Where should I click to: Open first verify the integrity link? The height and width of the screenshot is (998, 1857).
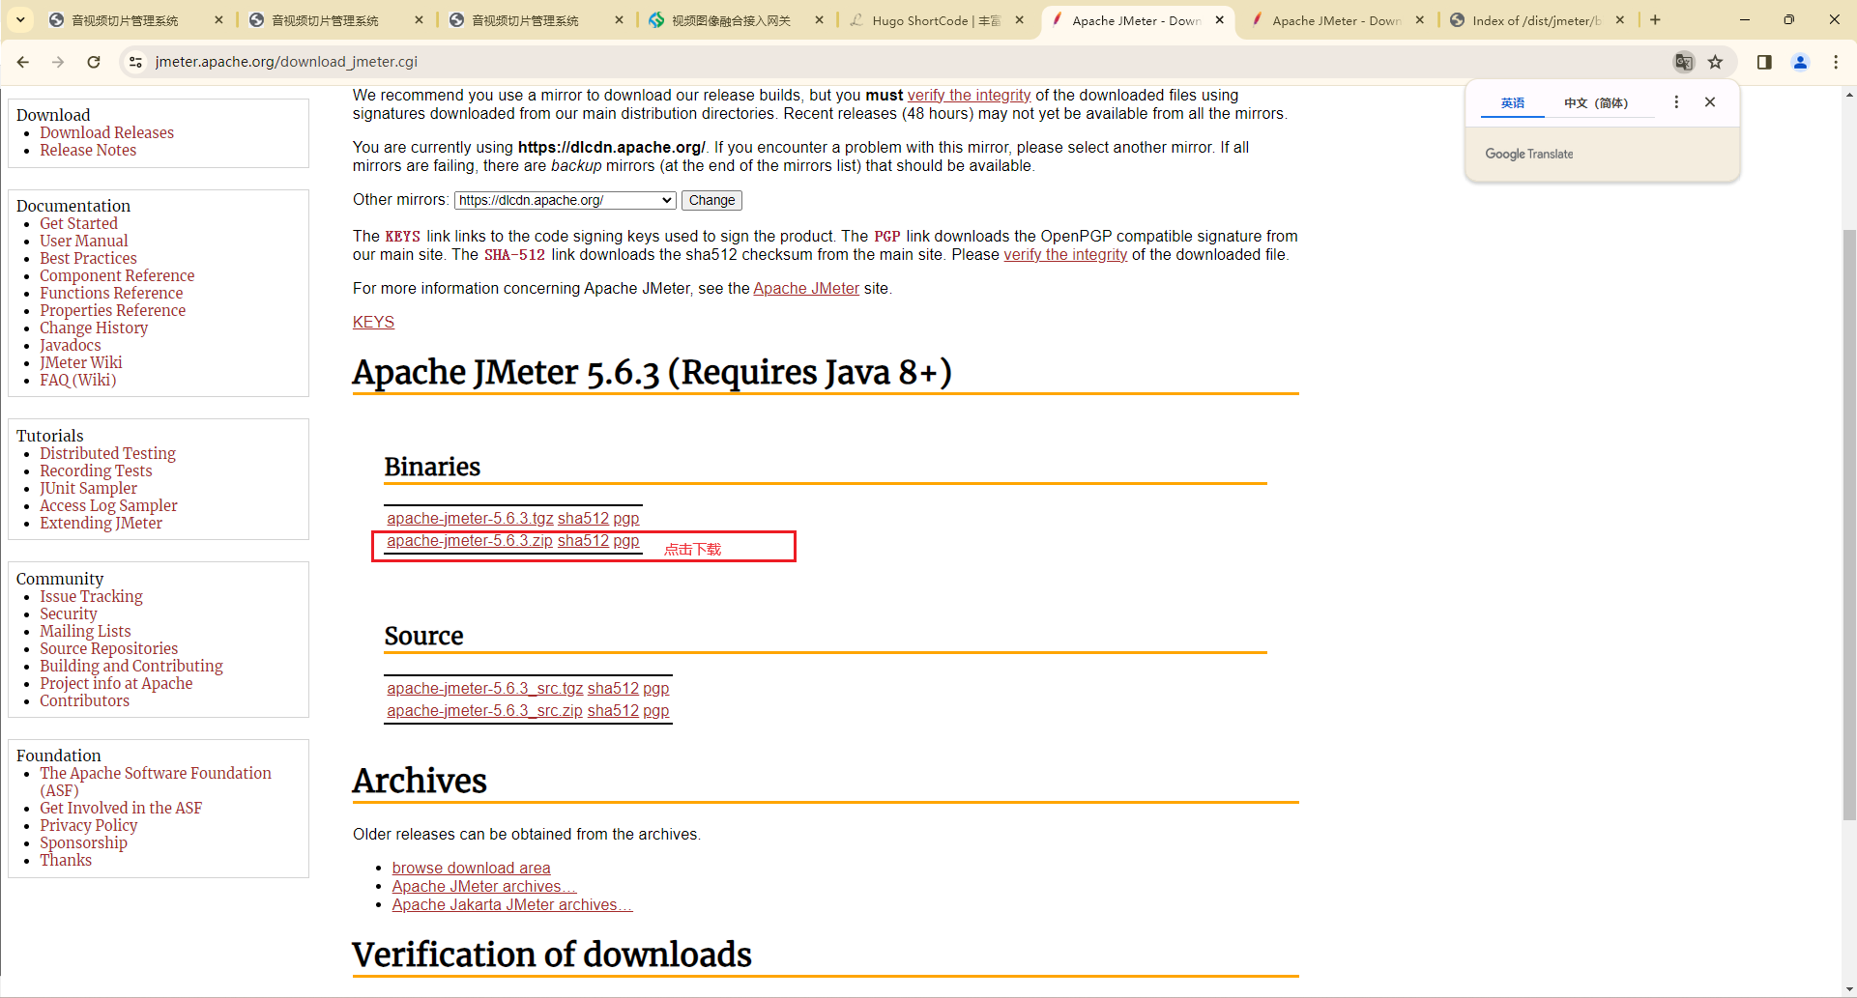pos(969,95)
